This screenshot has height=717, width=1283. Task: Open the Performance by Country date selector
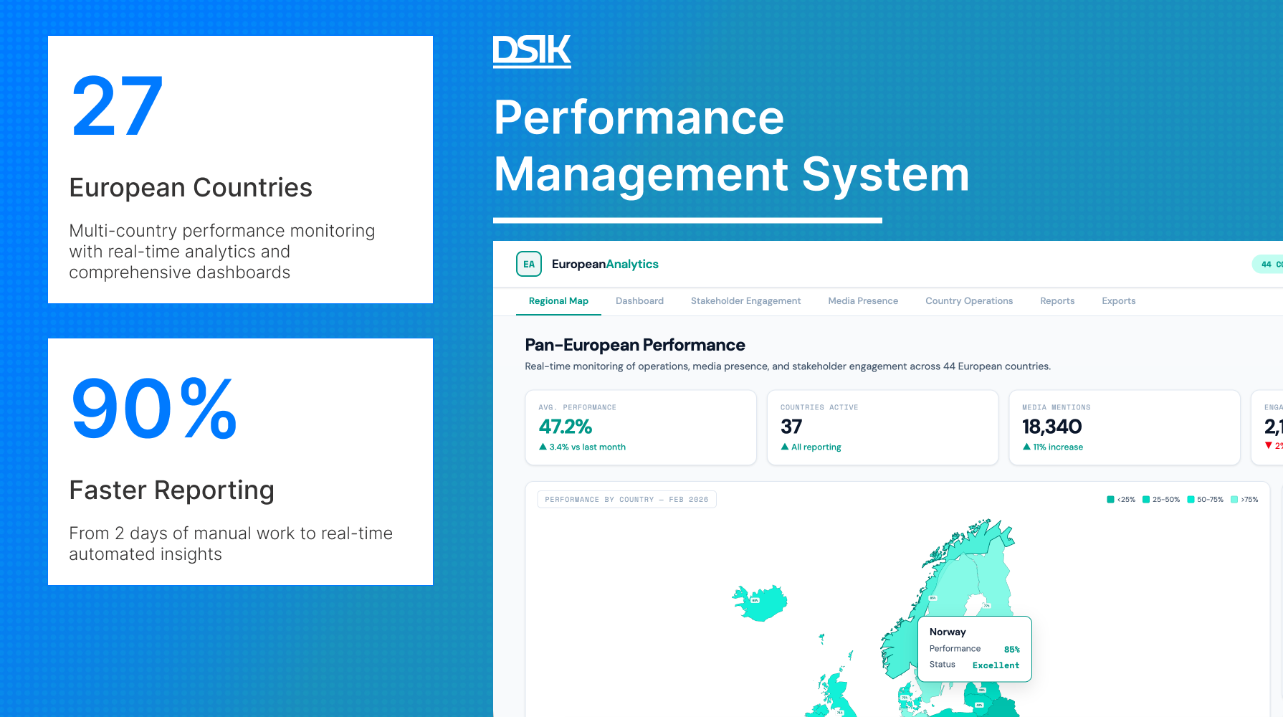[626, 499]
